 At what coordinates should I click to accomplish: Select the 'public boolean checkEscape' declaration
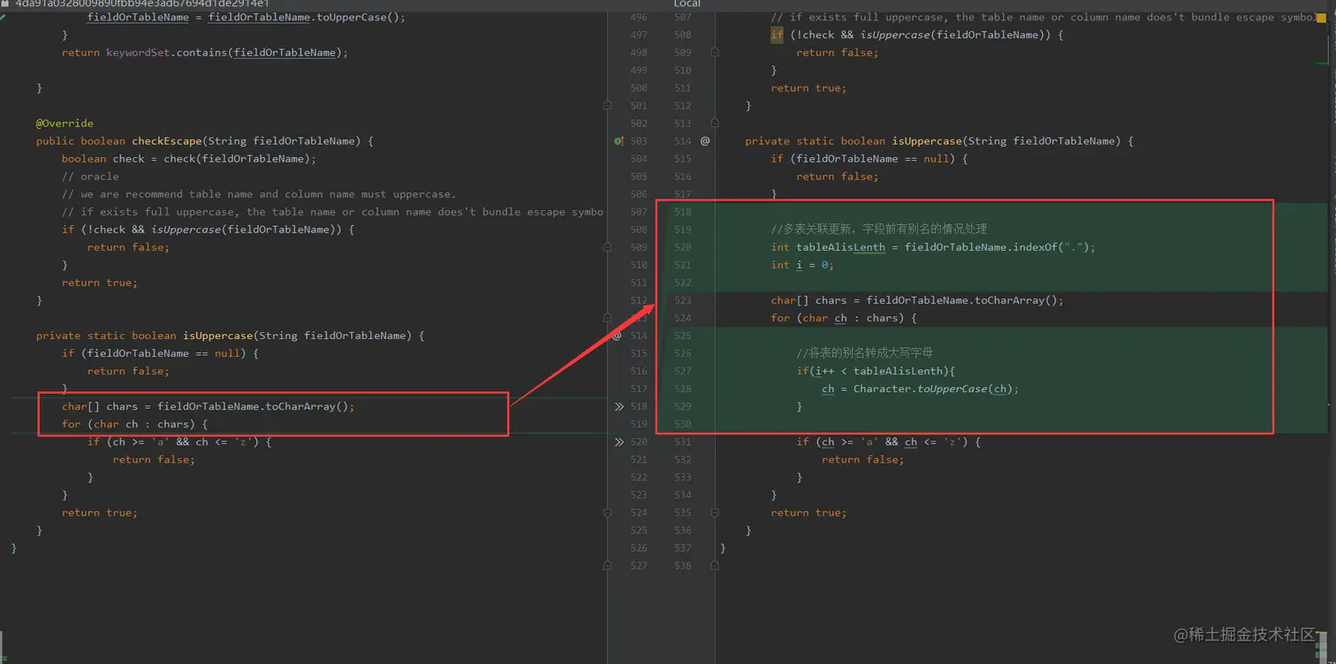[205, 141]
